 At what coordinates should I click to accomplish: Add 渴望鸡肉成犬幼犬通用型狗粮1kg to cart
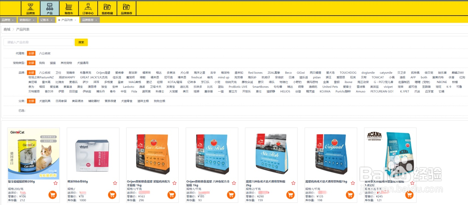pos(350,195)
